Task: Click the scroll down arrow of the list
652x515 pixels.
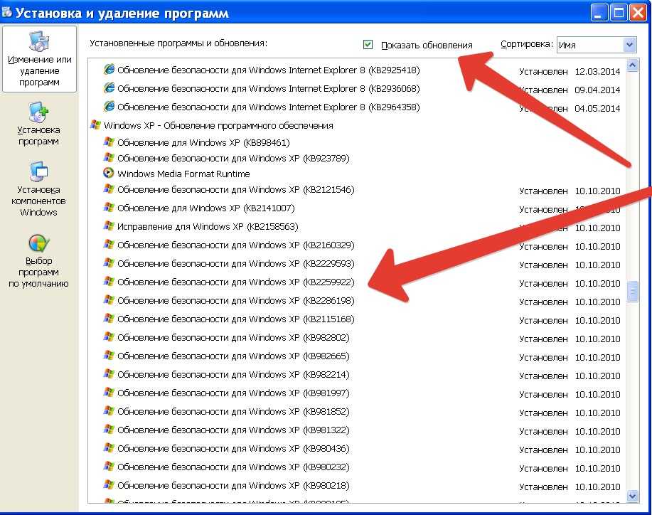Action: pos(633,496)
